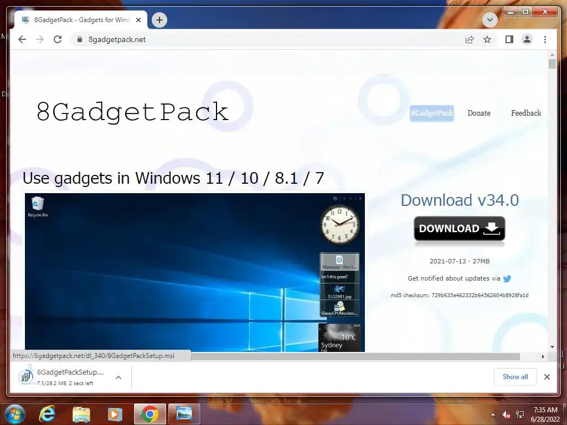Click the muted volume tray icon

[x=507, y=414]
